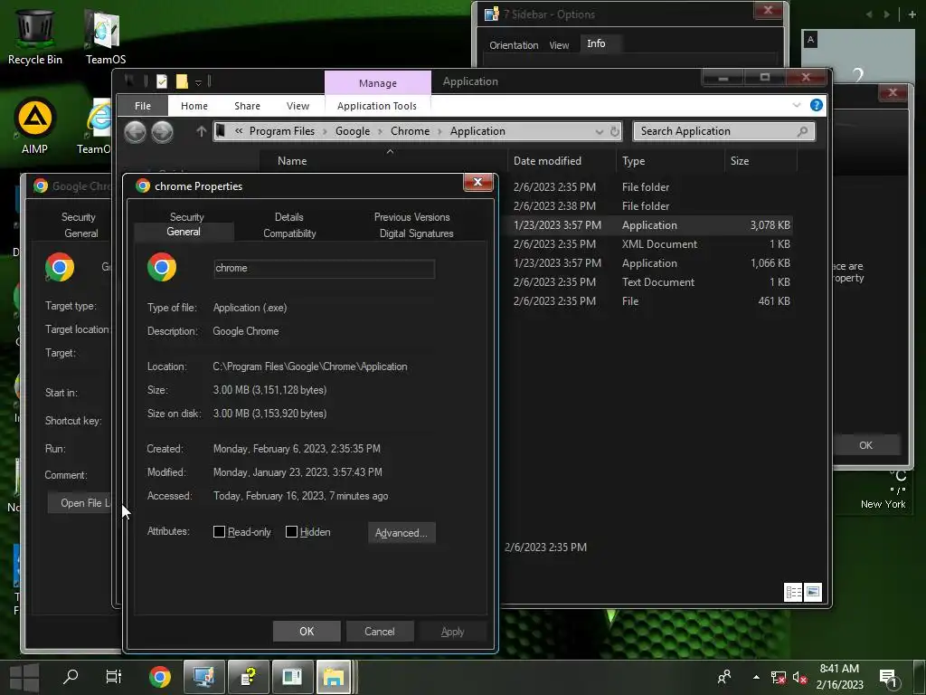
Task: Open Task View on the taskbar
Action: [x=113, y=676]
